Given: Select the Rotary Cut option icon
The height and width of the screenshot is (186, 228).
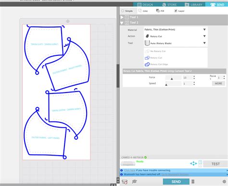Looking at the screenshot, I should [x=147, y=58].
